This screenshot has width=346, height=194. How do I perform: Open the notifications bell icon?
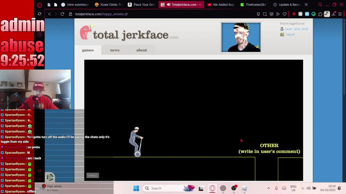[x=339, y=188]
